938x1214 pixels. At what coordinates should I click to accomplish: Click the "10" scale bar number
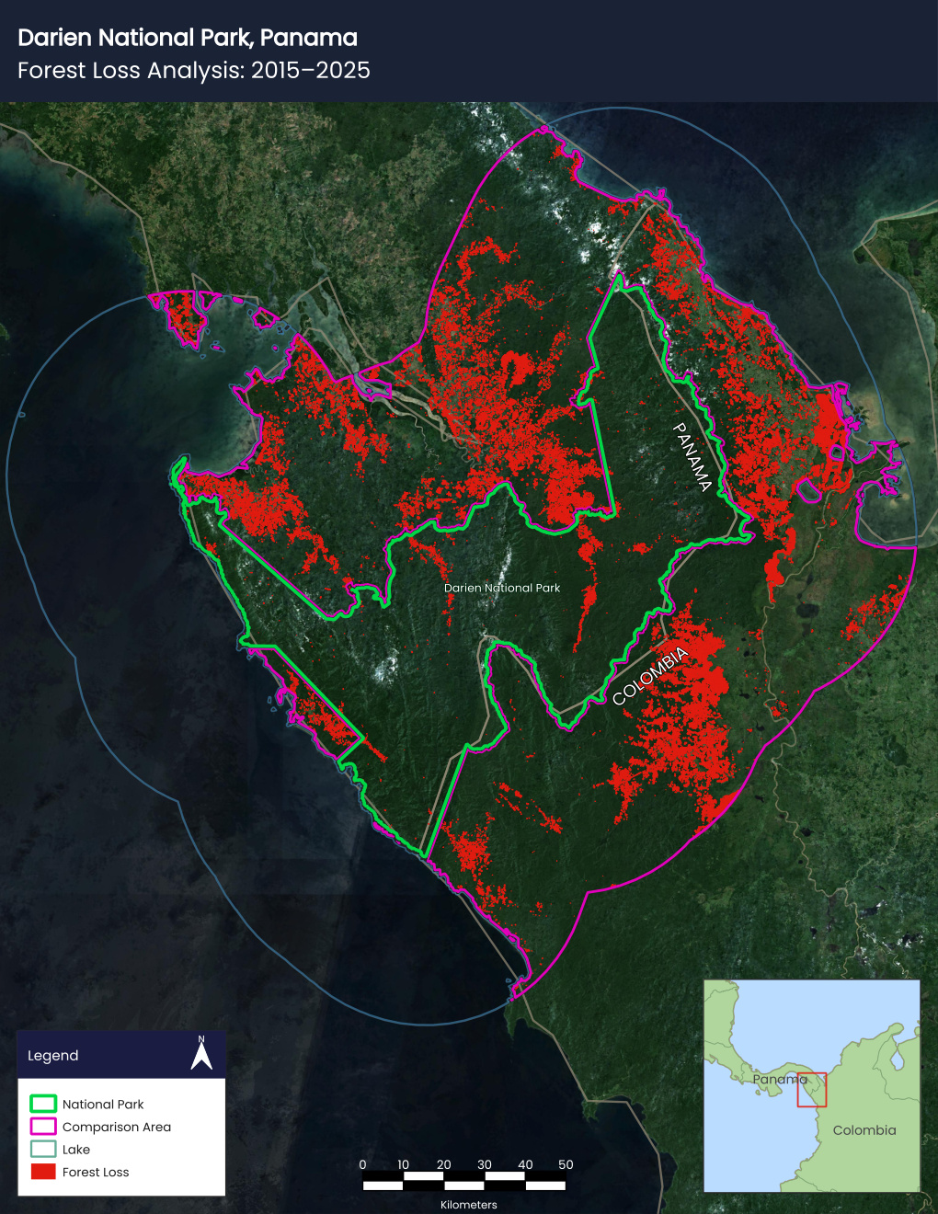point(403,1164)
